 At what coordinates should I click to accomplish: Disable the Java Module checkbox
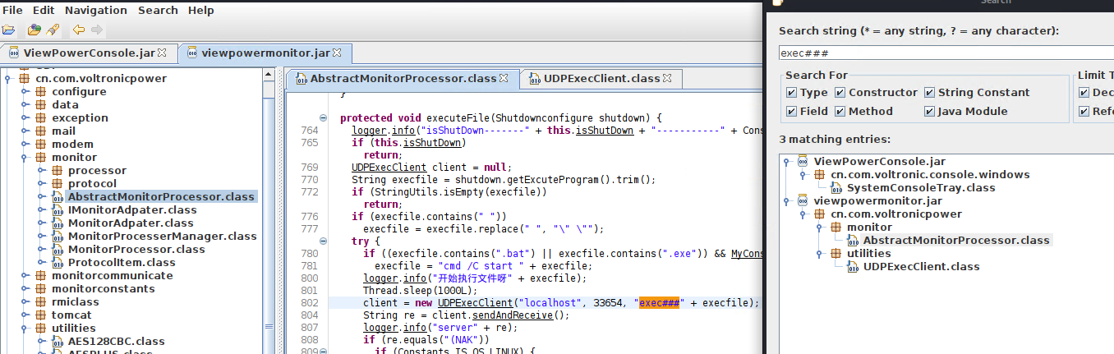tap(930, 112)
